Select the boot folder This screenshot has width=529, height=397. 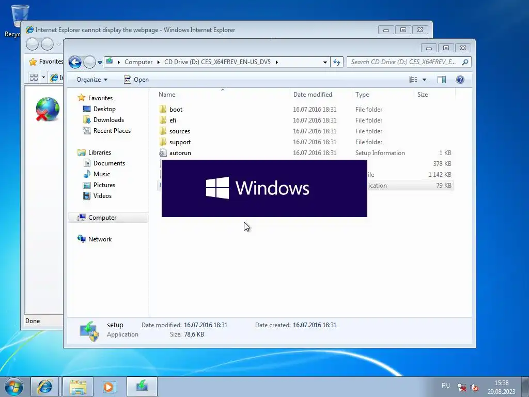[176, 110]
